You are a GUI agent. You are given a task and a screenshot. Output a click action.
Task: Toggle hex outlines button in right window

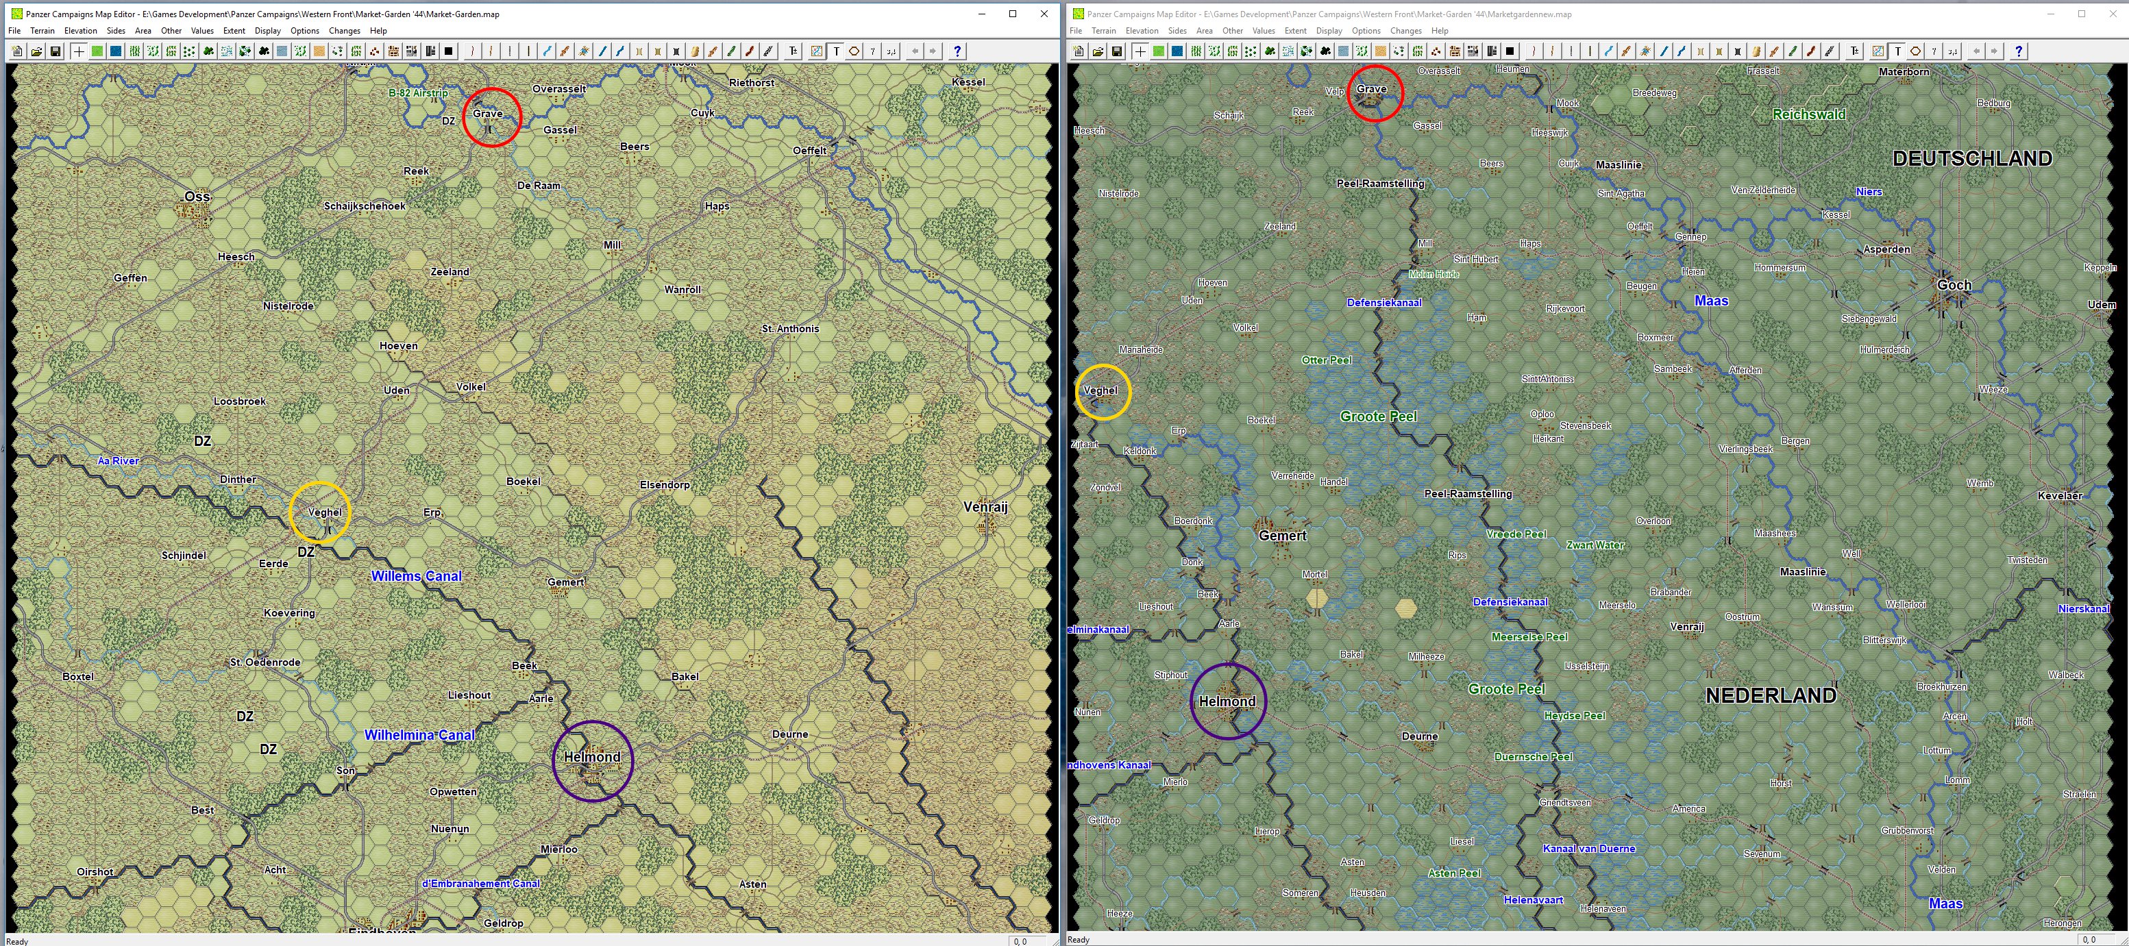[1916, 51]
